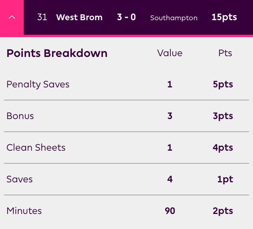Select the 3 - 0 match score
The height and width of the screenshot is (229, 253).
tap(126, 17)
